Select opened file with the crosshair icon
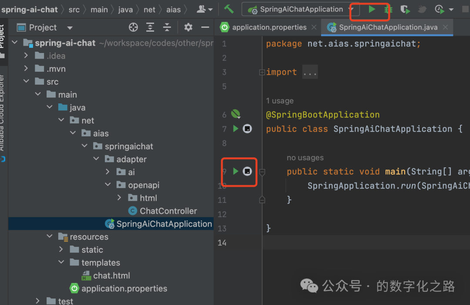The height and width of the screenshot is (305, 470). tap(133, 27)
